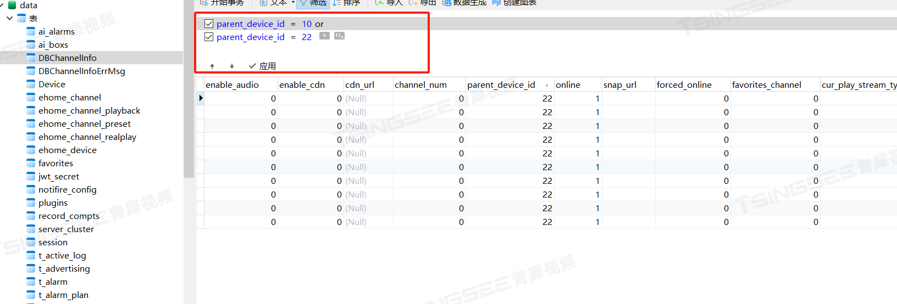Select the jwt_secret table
Screen dimensions: 897x304
coord(59,176)
